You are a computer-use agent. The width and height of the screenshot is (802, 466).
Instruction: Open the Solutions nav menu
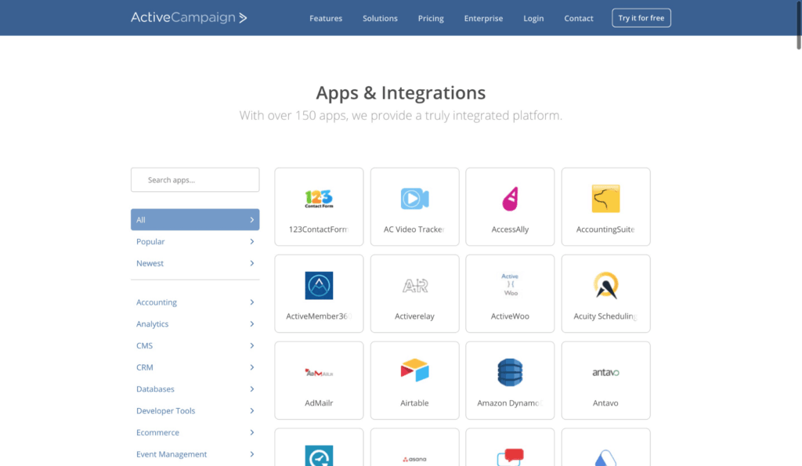pos(380,18)
